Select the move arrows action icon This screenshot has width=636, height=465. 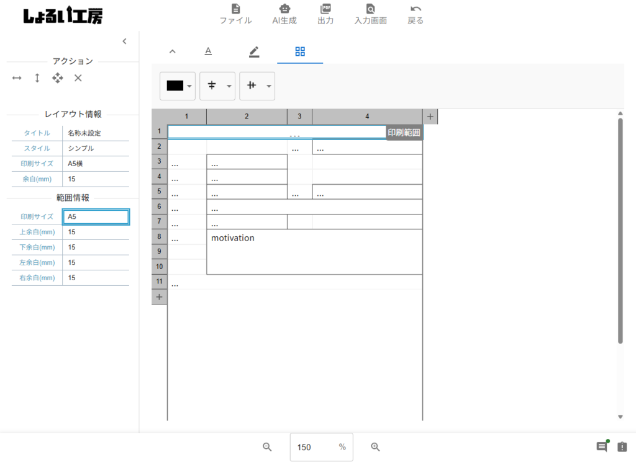[x=58, y=78]
